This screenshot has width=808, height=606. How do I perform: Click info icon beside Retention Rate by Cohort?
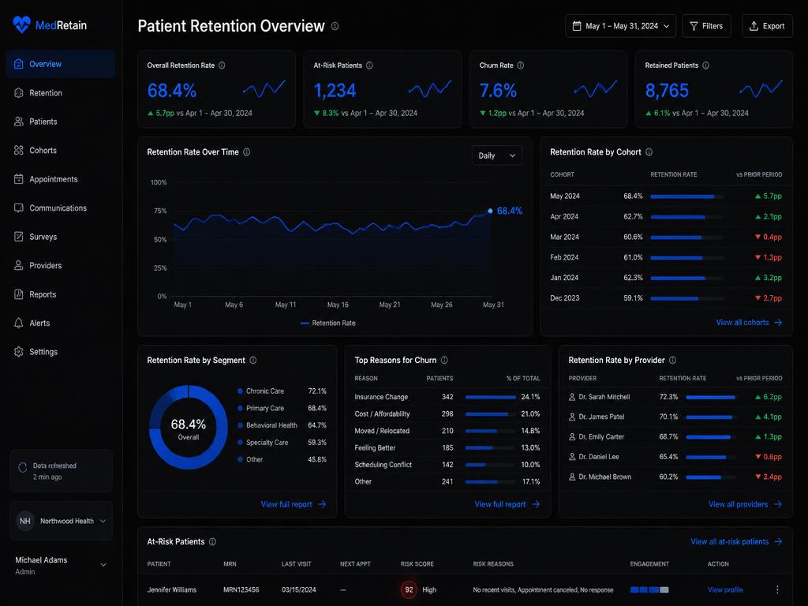649,152
